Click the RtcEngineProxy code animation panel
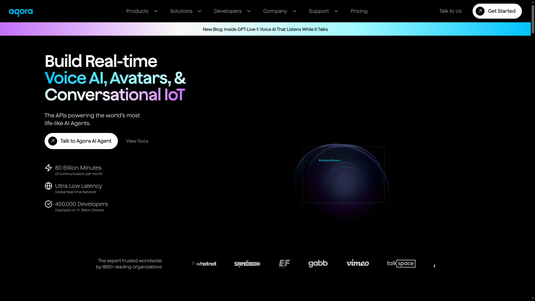The width and height of the screenshot is (535, 301). click(344, 175)
